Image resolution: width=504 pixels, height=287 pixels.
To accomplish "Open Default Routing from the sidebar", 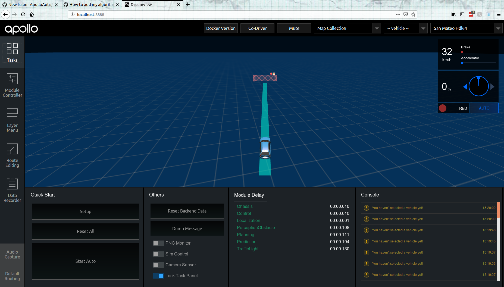I will [x=12, y=276].
